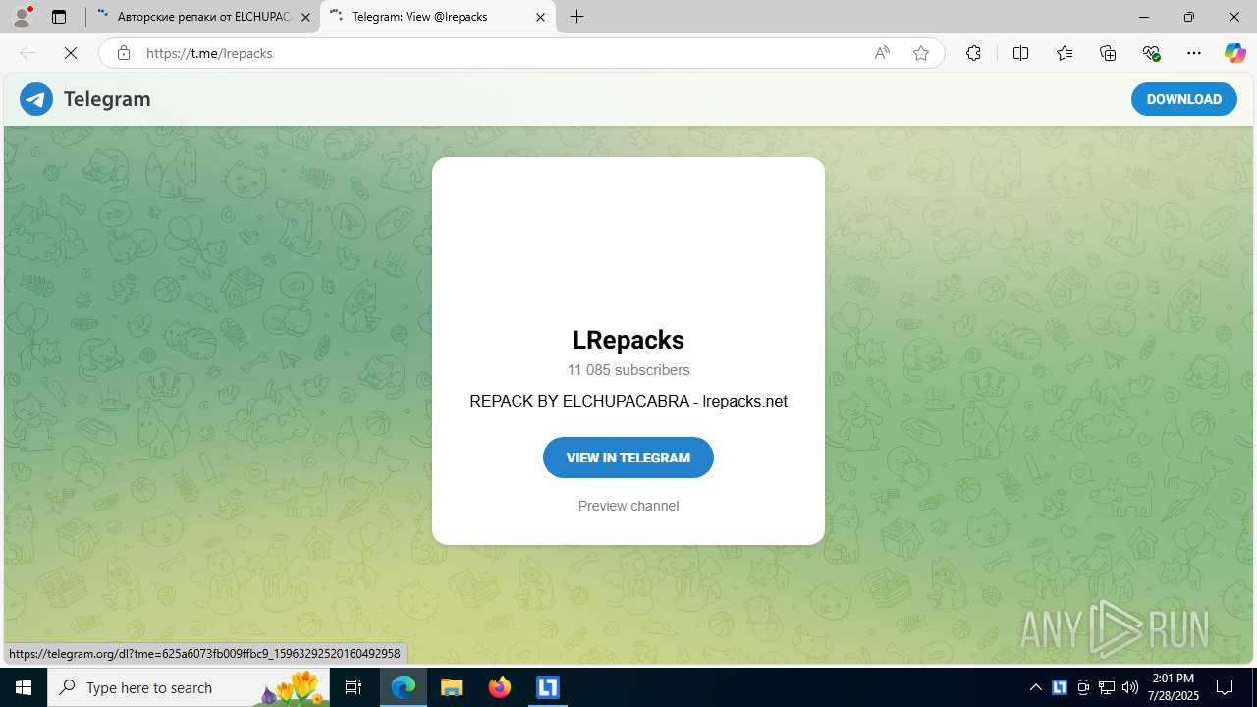Open the Extensions icon
The image size is (1257, 707).
tap(973, 53)
